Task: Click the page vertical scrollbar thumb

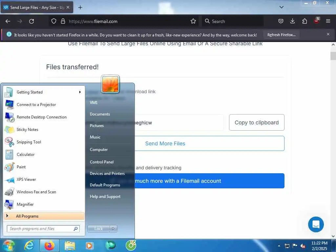Action: pyautogui.click(x=333, y=56)
